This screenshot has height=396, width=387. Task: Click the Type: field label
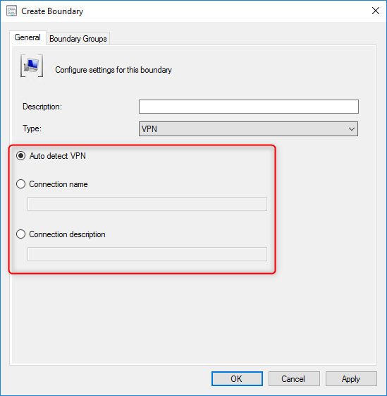[32, 128]
